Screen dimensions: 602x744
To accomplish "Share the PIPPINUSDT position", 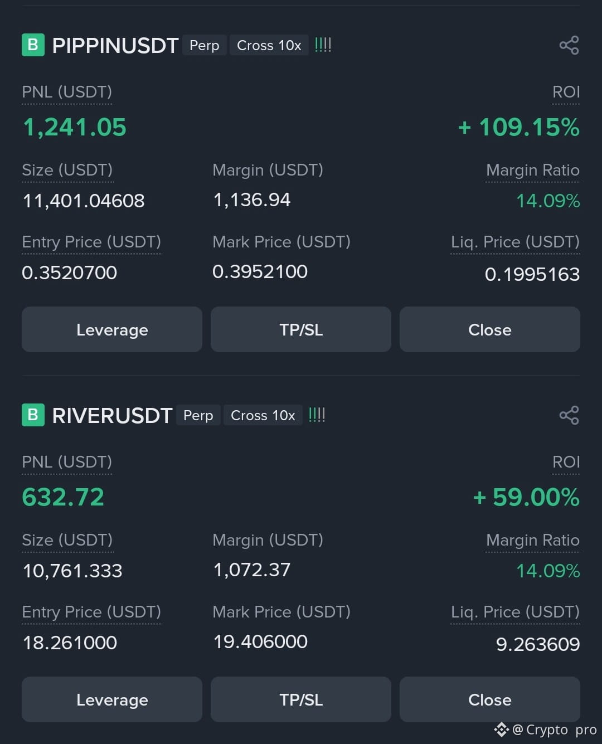I will [x=569, y=45].
